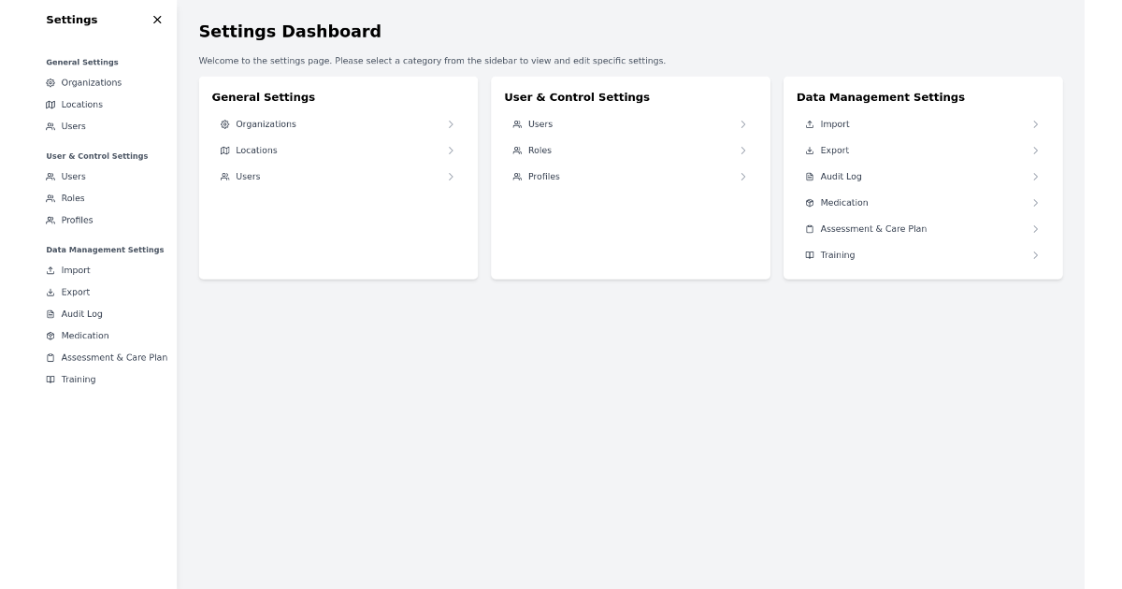Image resolution: width=1122 pixels, height=589 pixels.
Task: Expand the Training chevron in Data Management card
Action: pyautogui.click(x=1035, y=255)
